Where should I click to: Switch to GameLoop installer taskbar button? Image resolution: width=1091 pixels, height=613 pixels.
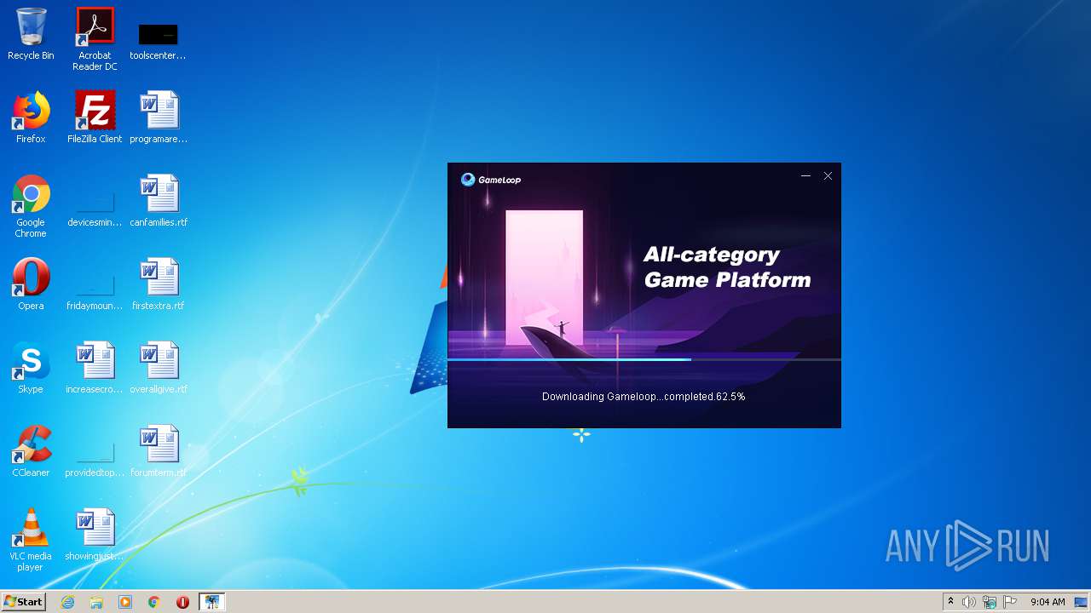[211, 602]
